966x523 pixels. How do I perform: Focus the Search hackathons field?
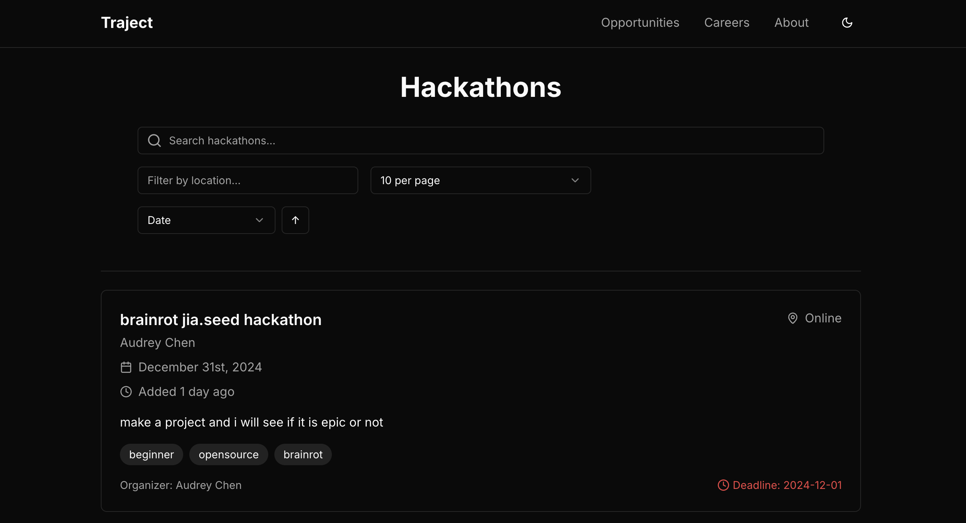[490, 141]
